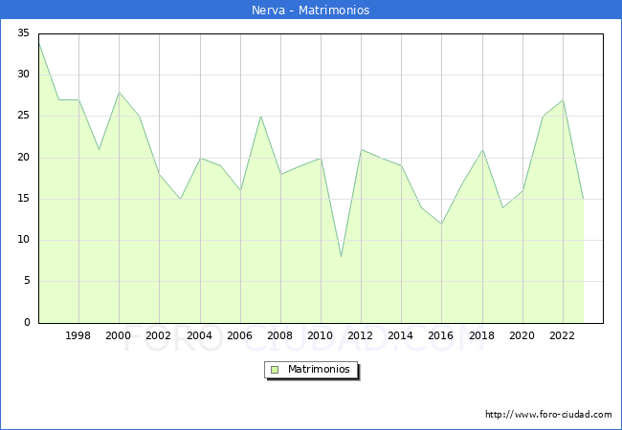The width and height of the screenshot is (622, 430).
Task: Click the 2002 x-axis label
Action: (159, 335)
